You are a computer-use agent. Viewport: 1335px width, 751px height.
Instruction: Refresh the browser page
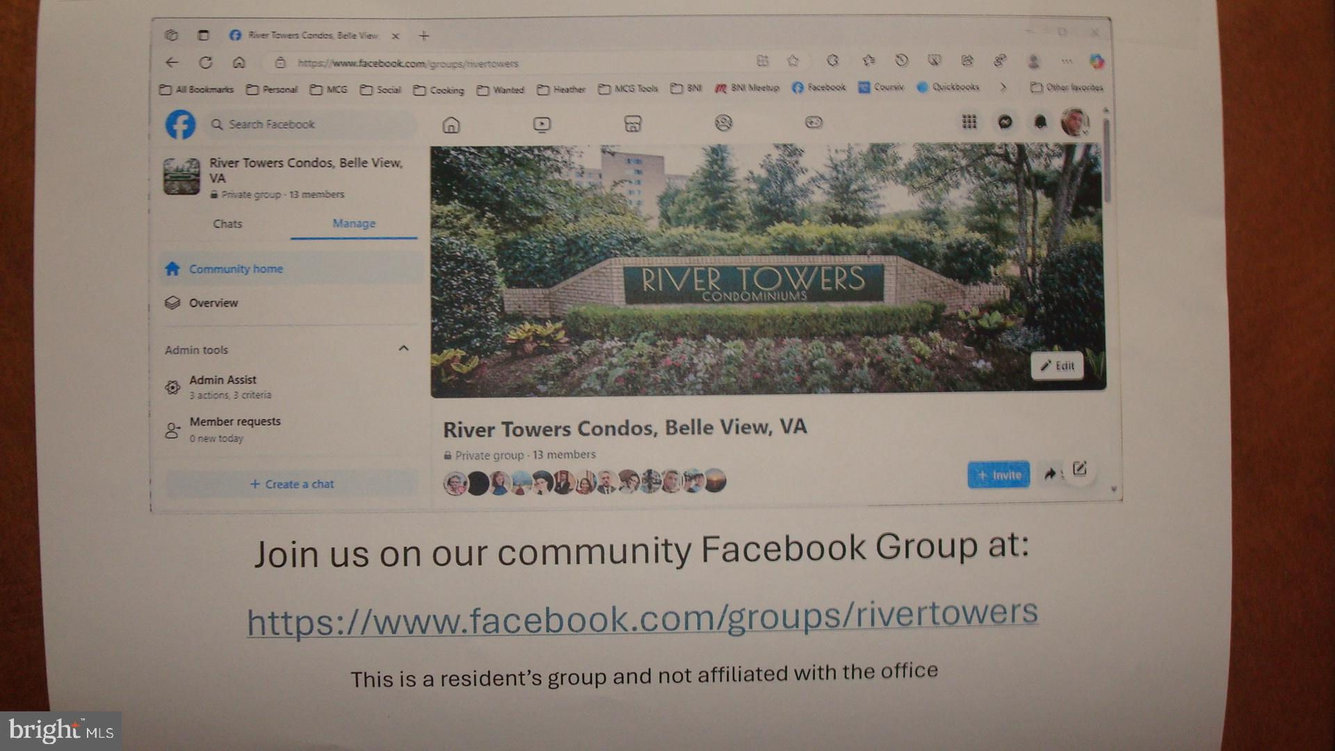tap(206, 63)
